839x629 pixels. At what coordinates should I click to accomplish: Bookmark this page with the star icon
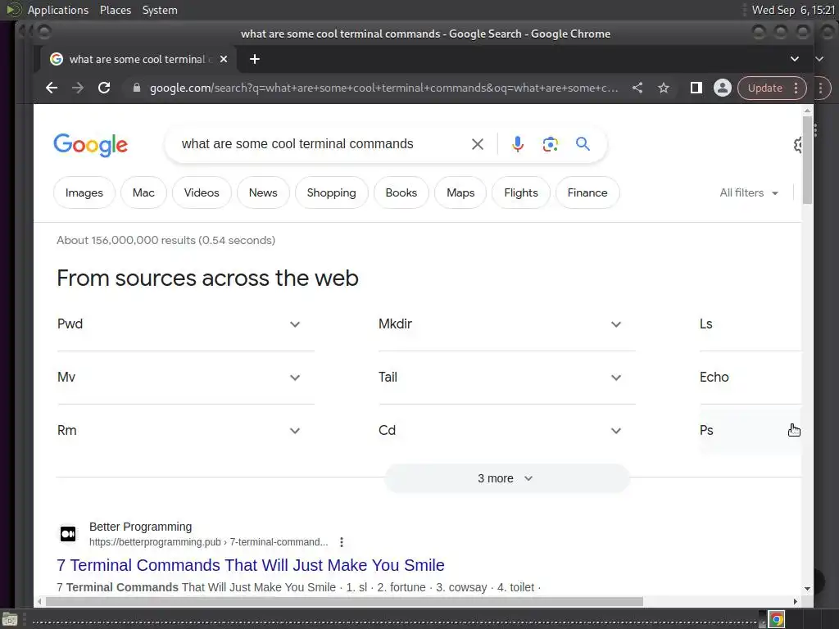[664, 88]
